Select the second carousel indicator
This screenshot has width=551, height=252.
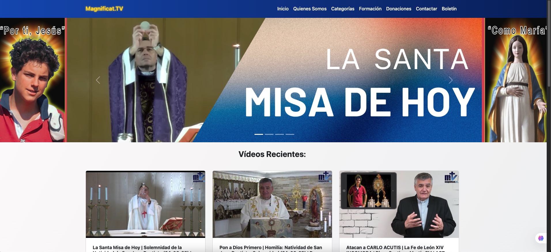(x=269, y=134)
